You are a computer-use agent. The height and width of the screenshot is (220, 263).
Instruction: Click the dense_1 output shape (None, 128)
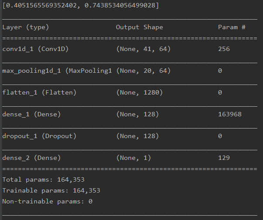tap(137, 115)
